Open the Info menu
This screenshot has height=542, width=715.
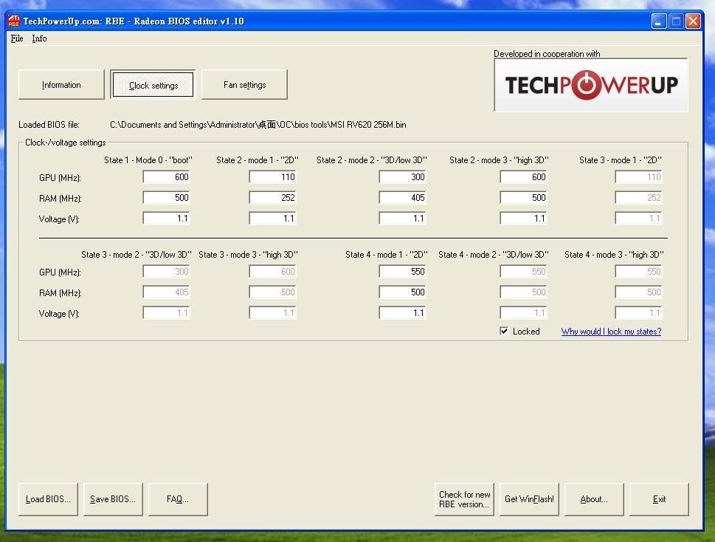pos(39,38)
